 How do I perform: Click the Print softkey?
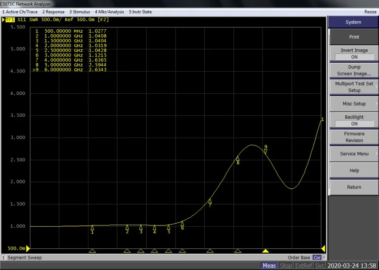point(354,37)
